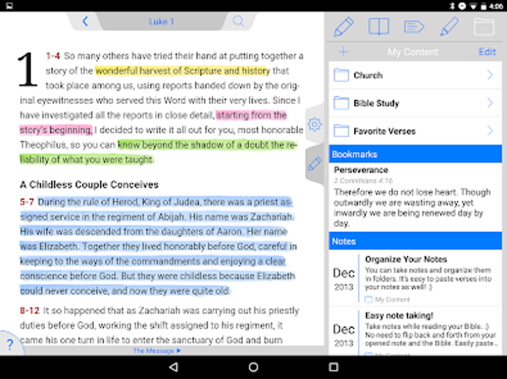Tap the green highlighted know beyond passage

pyautogui.click(x=207, y=145)
